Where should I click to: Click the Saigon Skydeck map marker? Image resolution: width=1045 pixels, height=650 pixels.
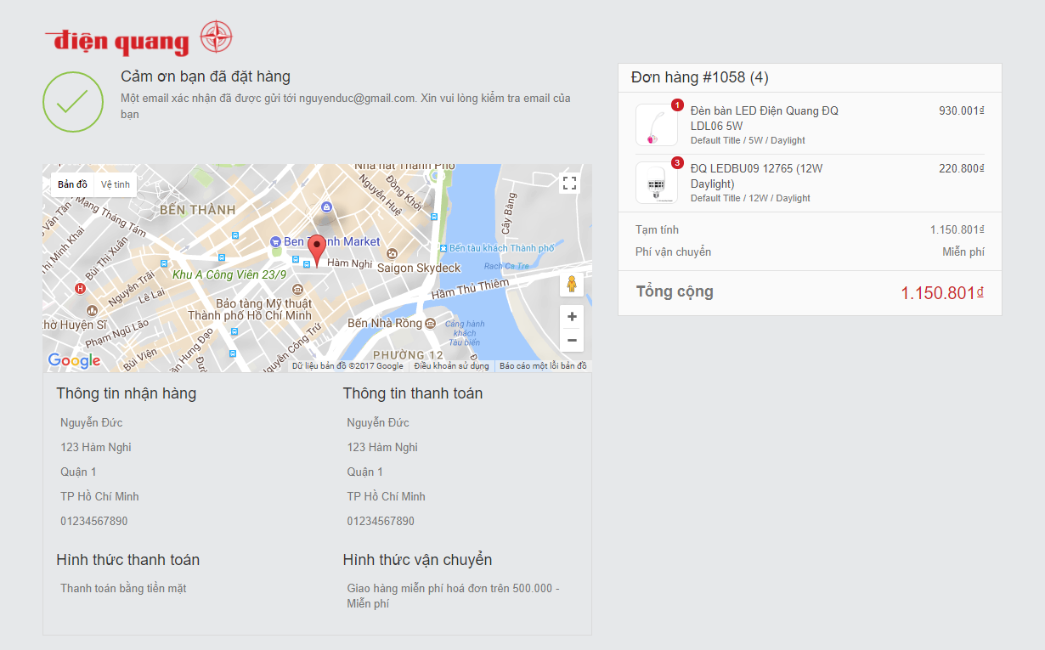(392, 253)
